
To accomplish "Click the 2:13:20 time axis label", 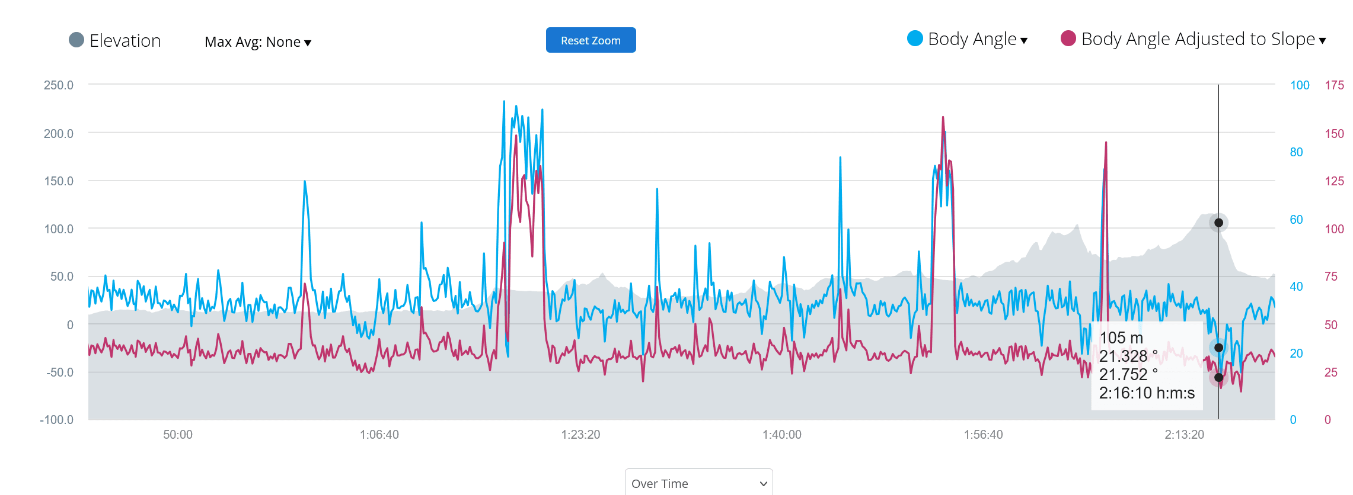I will coord(1184,435).
